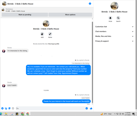Click the chat scrollbar up arrow
The image size is (137, 116).
[92, 19]
